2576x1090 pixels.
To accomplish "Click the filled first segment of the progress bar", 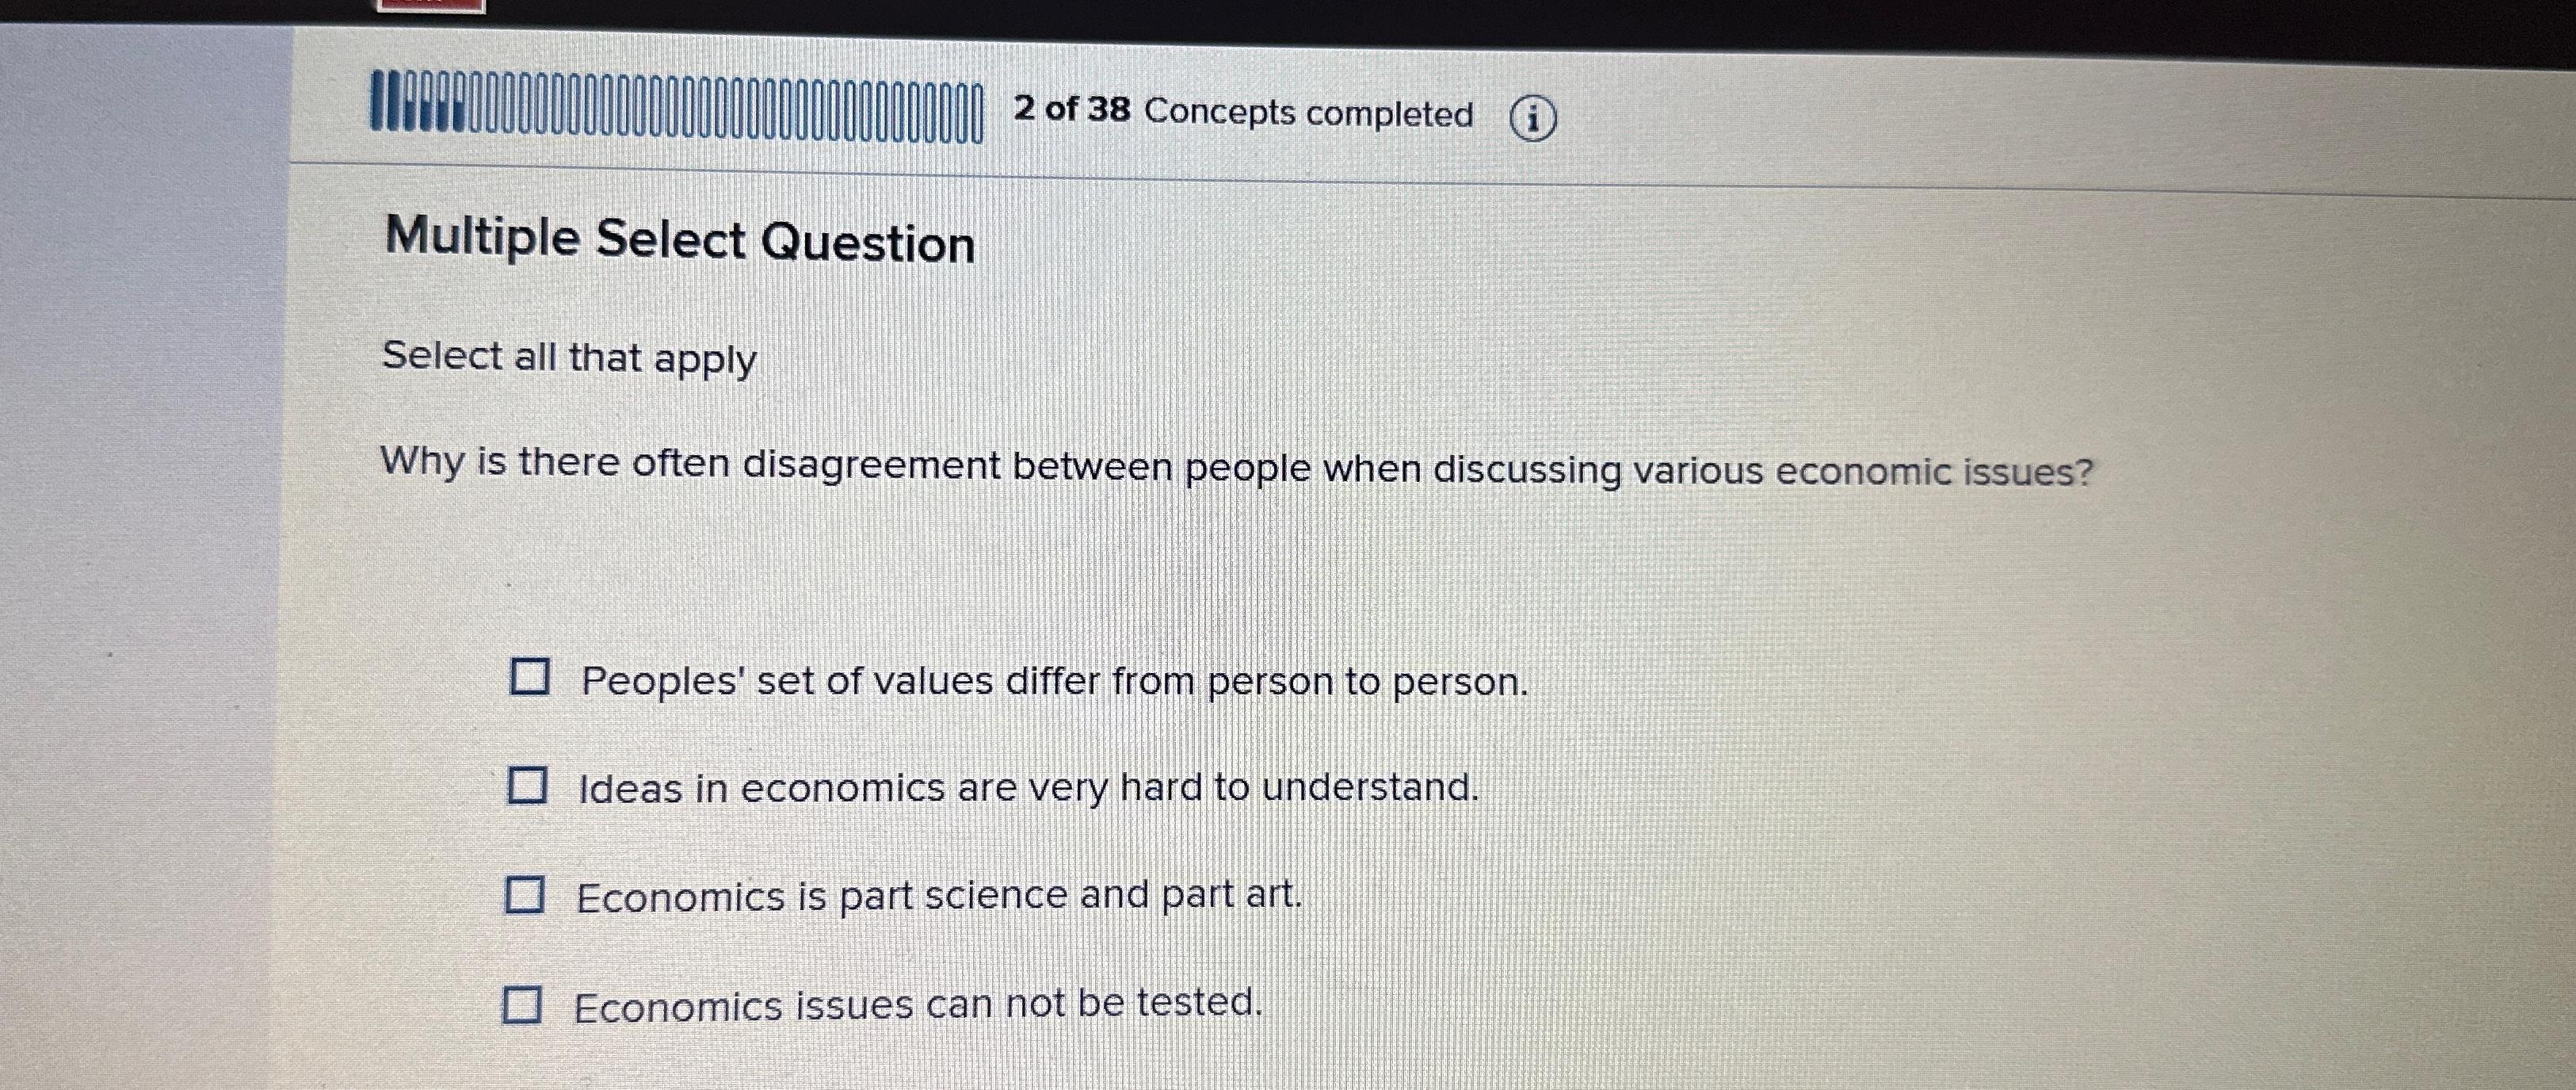I will [377, 110].
